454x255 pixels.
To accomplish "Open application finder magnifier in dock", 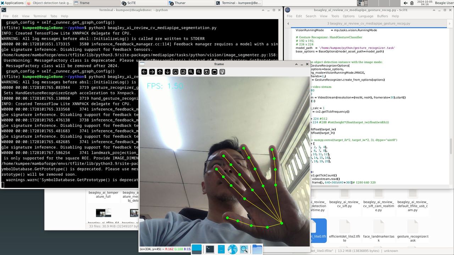I will click(244, 249).
